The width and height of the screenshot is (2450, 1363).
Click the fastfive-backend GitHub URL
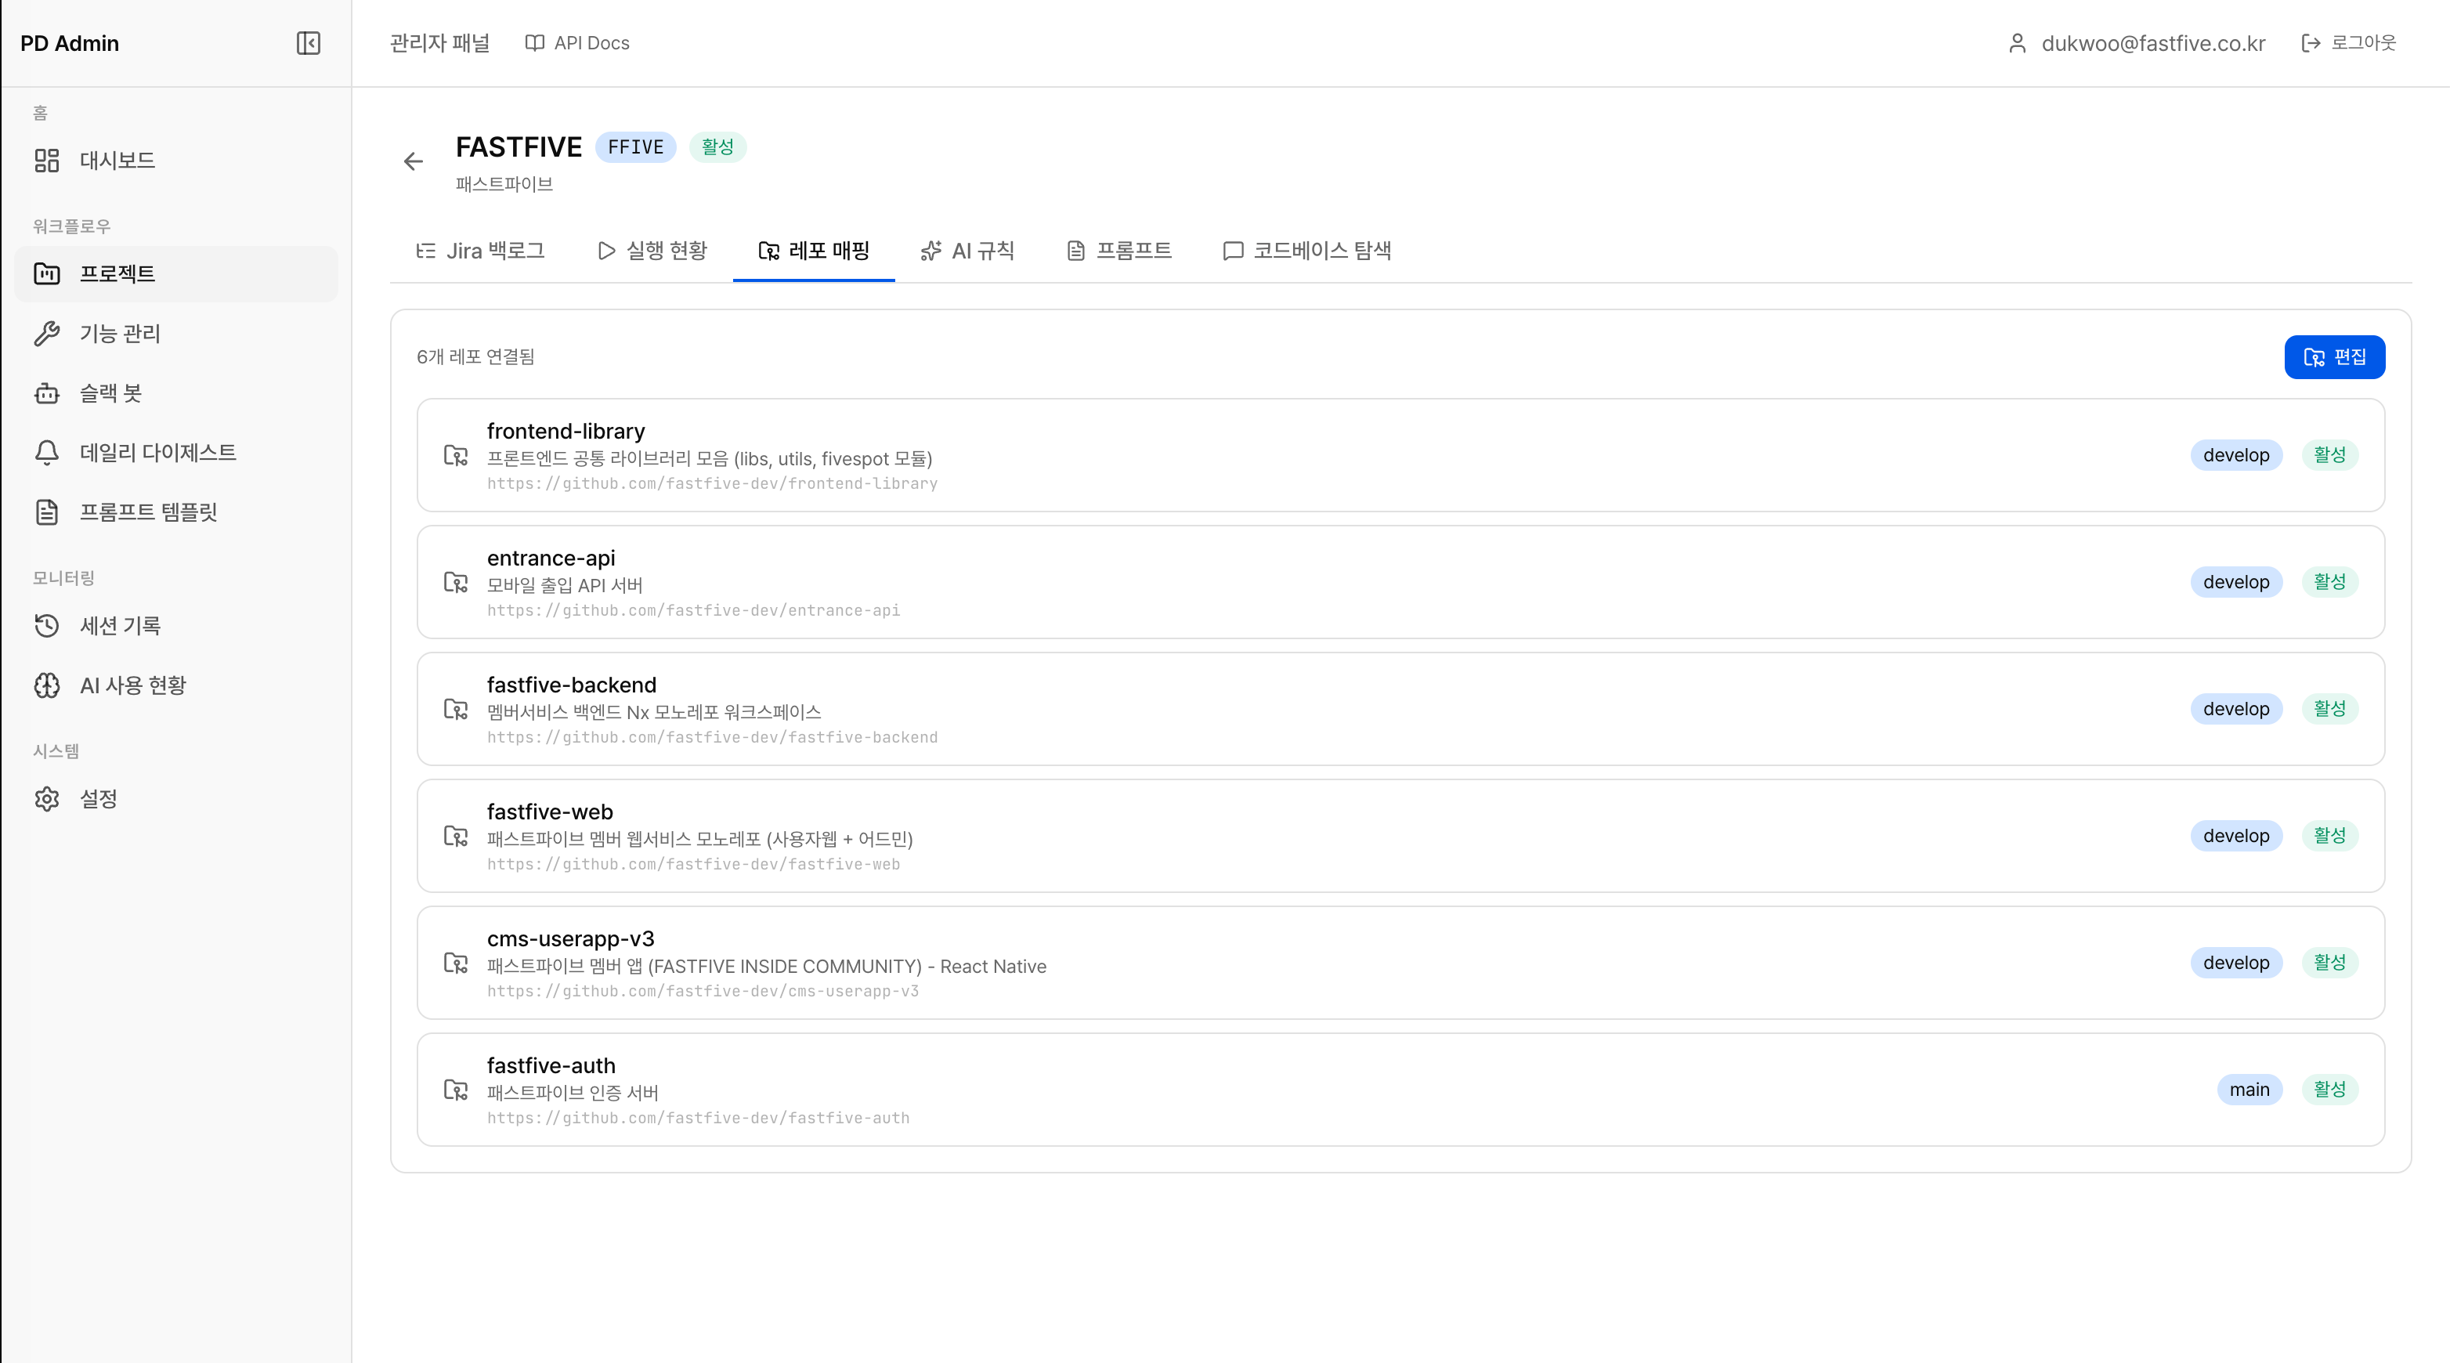pyautogui.click(x=713, y=737)
